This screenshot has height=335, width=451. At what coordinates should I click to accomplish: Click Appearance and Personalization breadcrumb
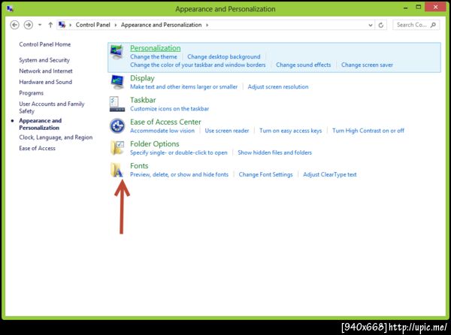pos(162,25)
